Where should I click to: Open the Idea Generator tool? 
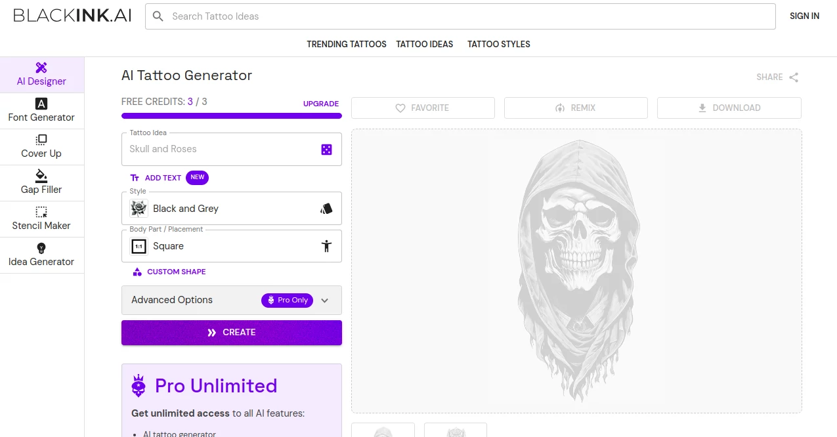pos(41,255)
